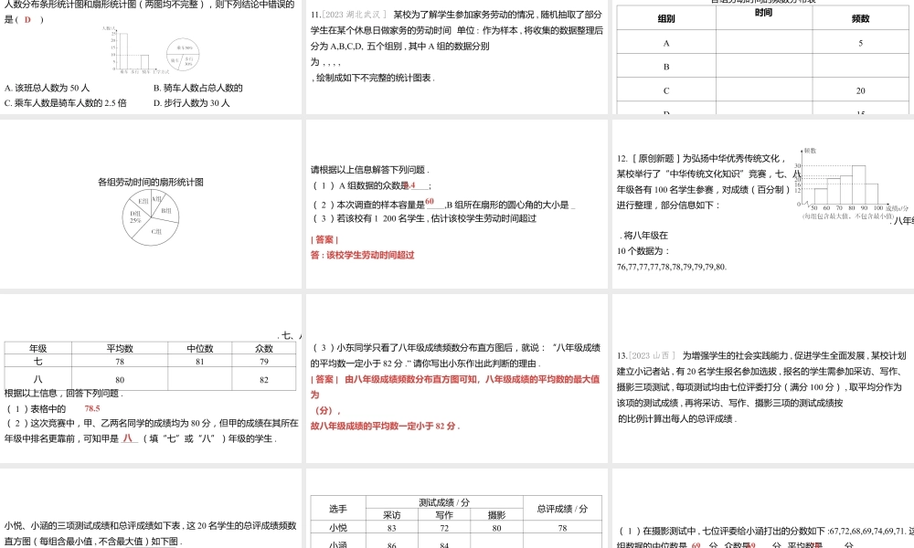
Task: Click the pie chart about travel methods
Action: click(183, 55)
